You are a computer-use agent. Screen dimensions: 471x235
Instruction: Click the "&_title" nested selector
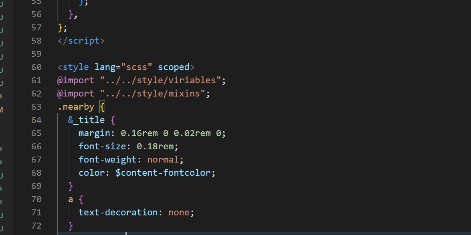click(x=86, y=120)
